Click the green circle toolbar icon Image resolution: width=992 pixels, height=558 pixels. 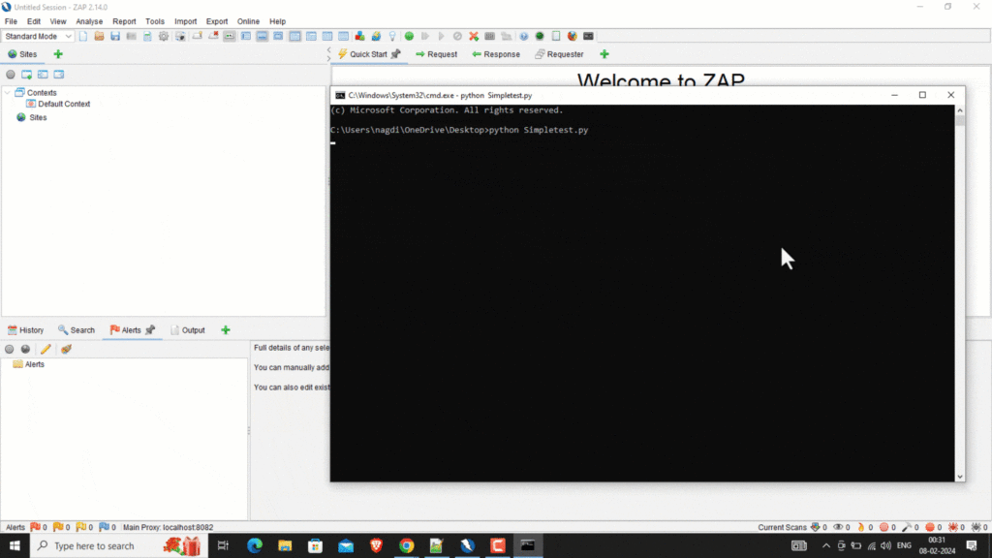(x=410, y=36)
